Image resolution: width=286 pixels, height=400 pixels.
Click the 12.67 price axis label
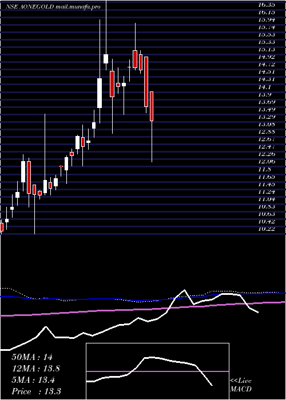click(267, 139)
